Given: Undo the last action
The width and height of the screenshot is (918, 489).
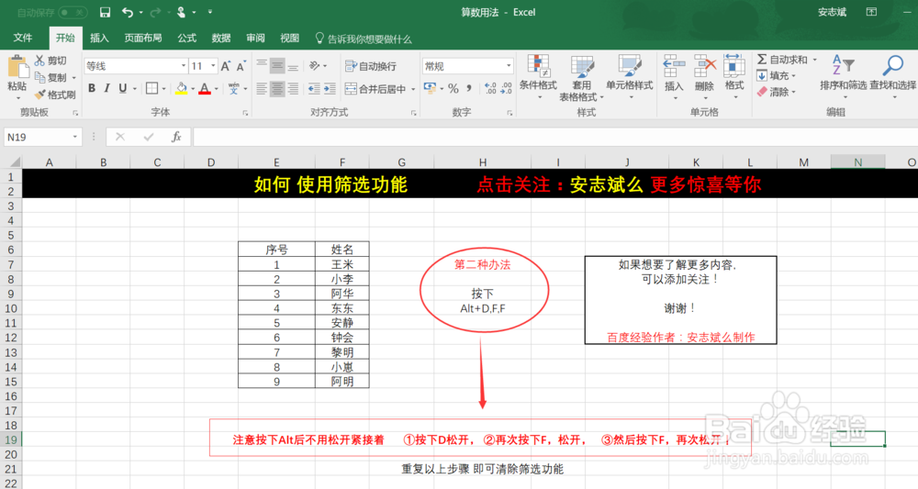Looking at the screenshot, I should [x=127, y=12].
